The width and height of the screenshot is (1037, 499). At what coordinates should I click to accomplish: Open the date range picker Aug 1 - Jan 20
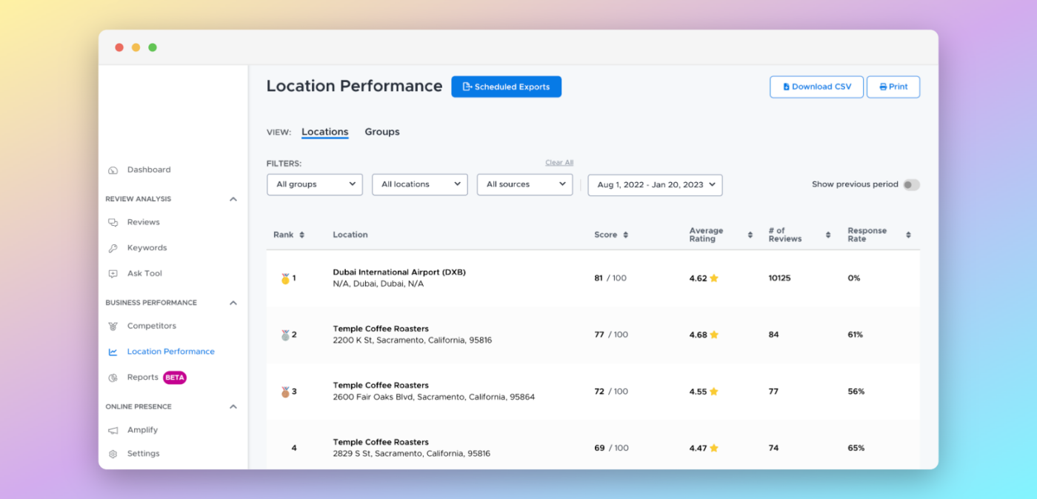coord(654,184)
